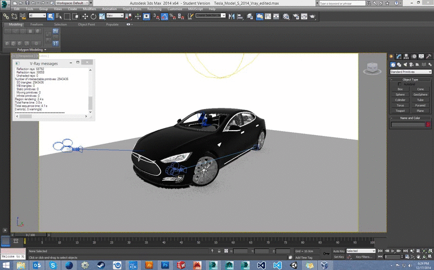The height and width of the screenshot is (270, 434).
Task: Toggle the Auto Key button
Action: tap(339, 251)
